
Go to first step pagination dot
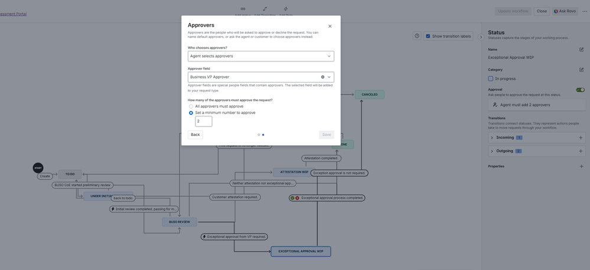259,135
